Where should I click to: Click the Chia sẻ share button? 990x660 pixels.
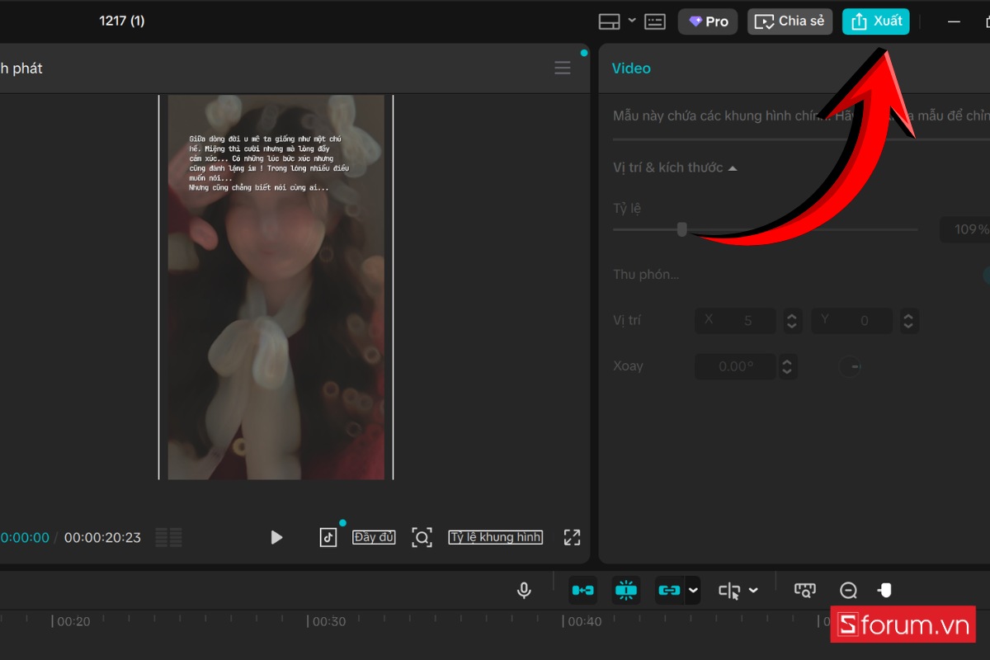click(x=790, y=21)
